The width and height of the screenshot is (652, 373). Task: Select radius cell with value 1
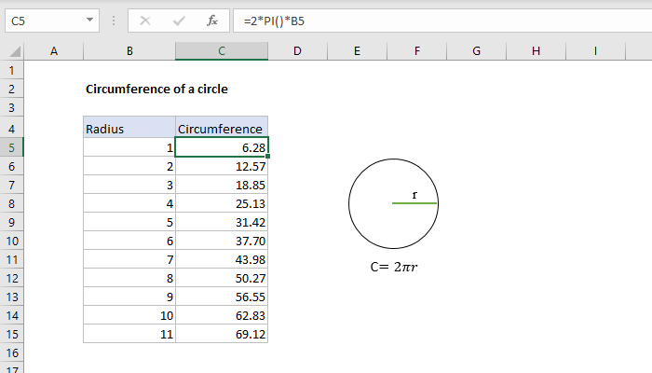(129, 147)
